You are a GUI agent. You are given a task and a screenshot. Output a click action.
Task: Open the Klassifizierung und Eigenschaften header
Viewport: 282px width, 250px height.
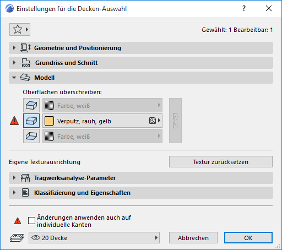point(141,193)
